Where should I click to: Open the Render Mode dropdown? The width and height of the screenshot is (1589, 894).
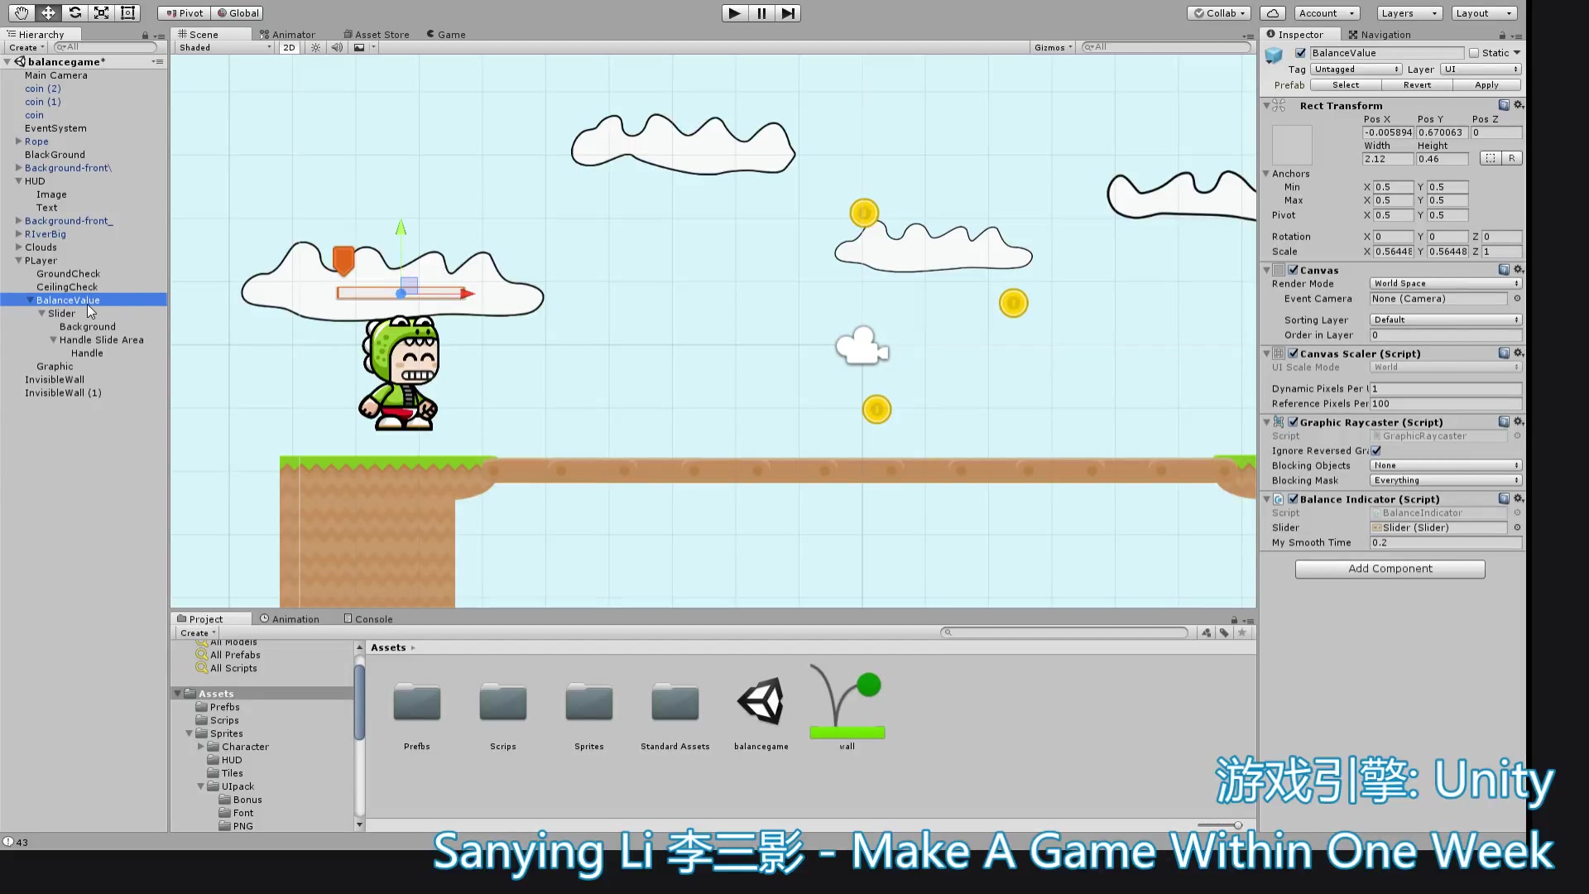[1445, 283]
